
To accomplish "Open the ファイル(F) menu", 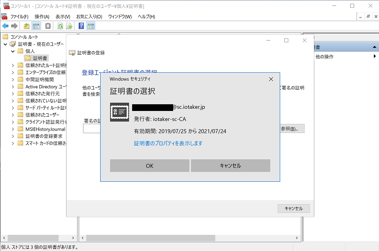I will [19, 17].
